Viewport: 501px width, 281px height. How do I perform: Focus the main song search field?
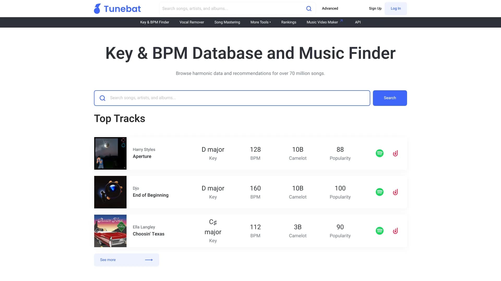pyautogui.click(x=232, y=98)
